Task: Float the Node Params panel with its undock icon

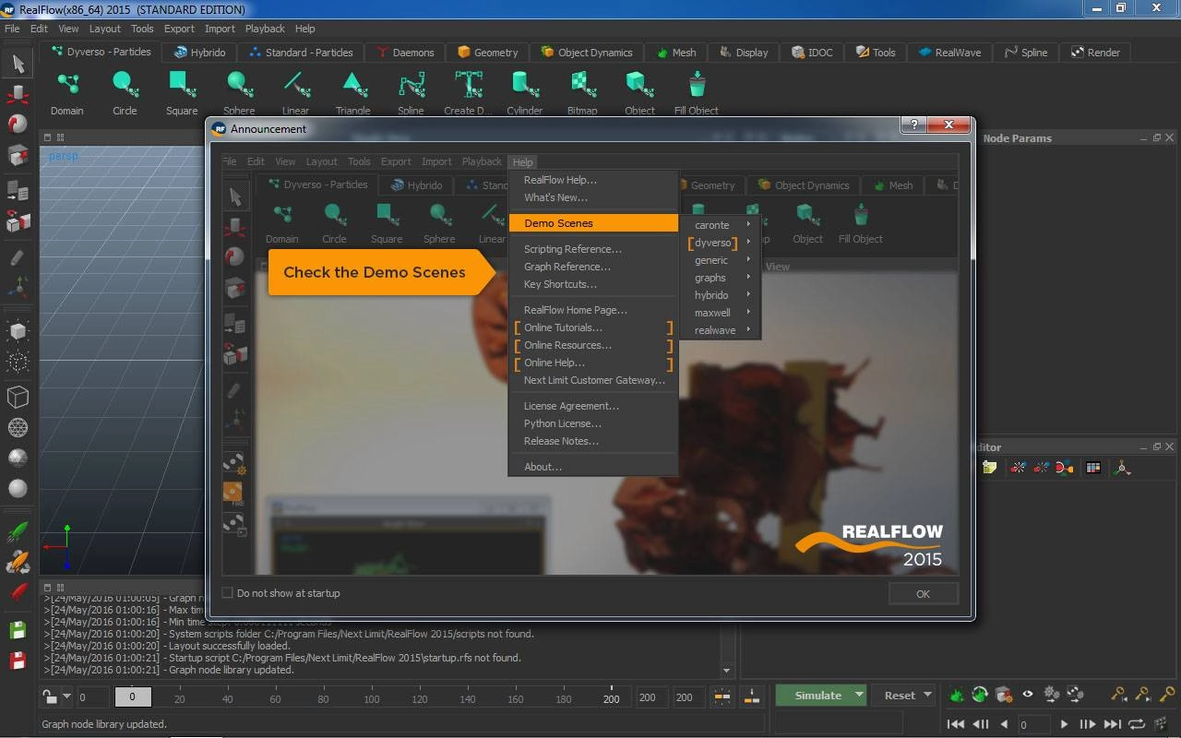Action: coord(1156,137)
